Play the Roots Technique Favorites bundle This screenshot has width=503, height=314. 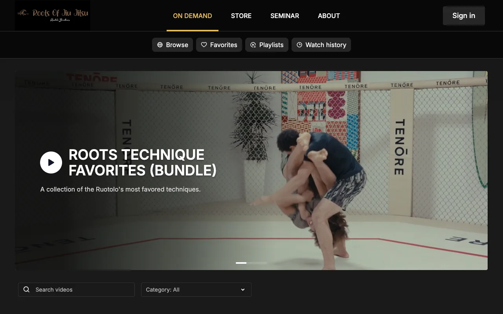pyautogui.click(x=51, y=162)
